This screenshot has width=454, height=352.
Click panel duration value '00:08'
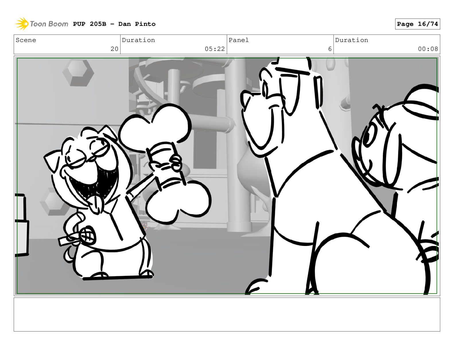(x=428, y=49)
